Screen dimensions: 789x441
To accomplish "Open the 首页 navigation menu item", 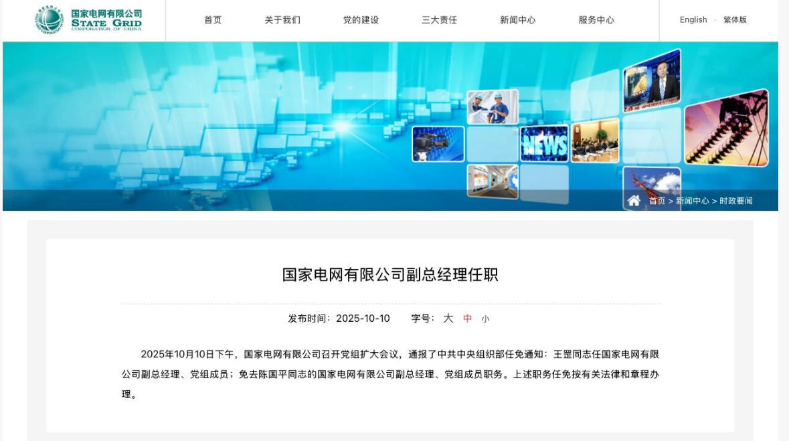I will (x=213, y=20).
